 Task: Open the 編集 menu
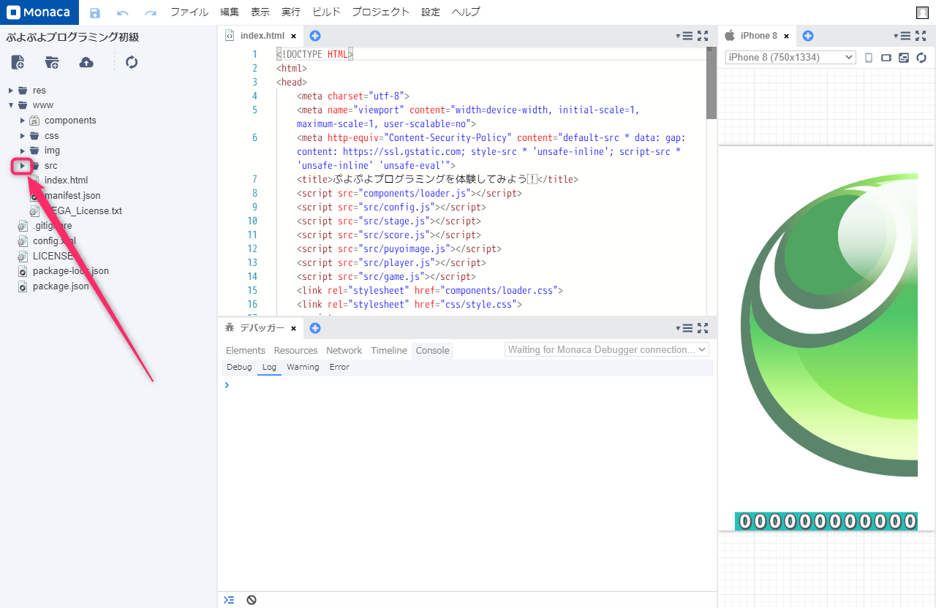coord(230,12)
